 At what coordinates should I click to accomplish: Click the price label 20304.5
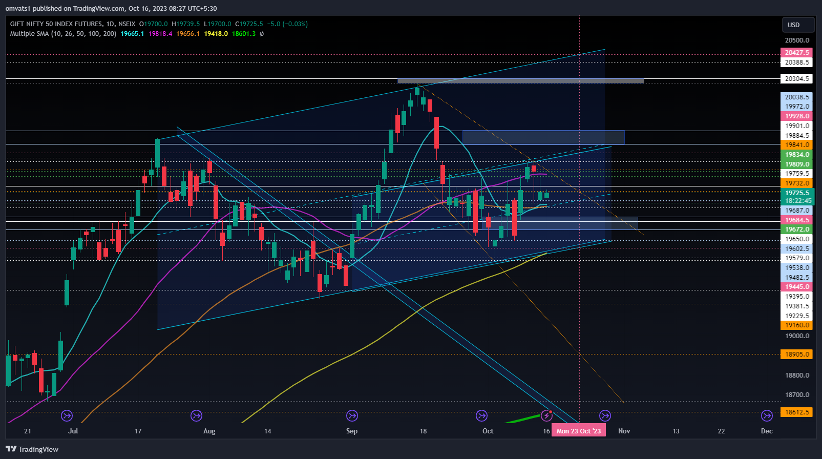(797, 79)
